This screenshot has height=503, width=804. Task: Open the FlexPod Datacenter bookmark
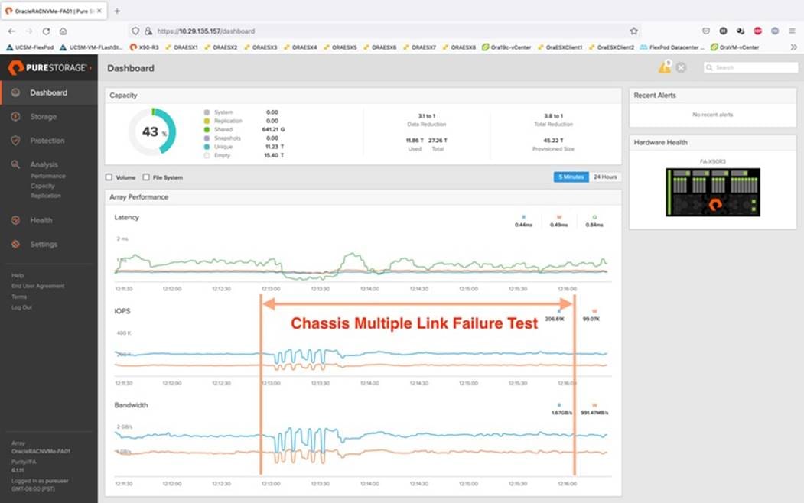coord(672,47)
